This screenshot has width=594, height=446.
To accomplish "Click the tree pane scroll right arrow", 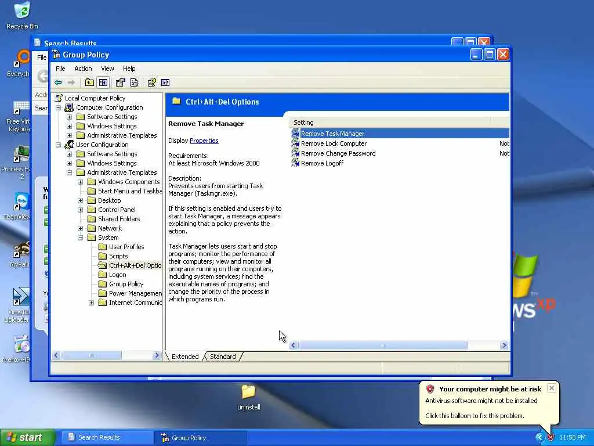I will 157,355.
